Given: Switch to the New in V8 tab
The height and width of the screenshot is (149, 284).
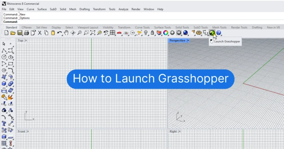Looking at the screenshot, I should 273,27.
